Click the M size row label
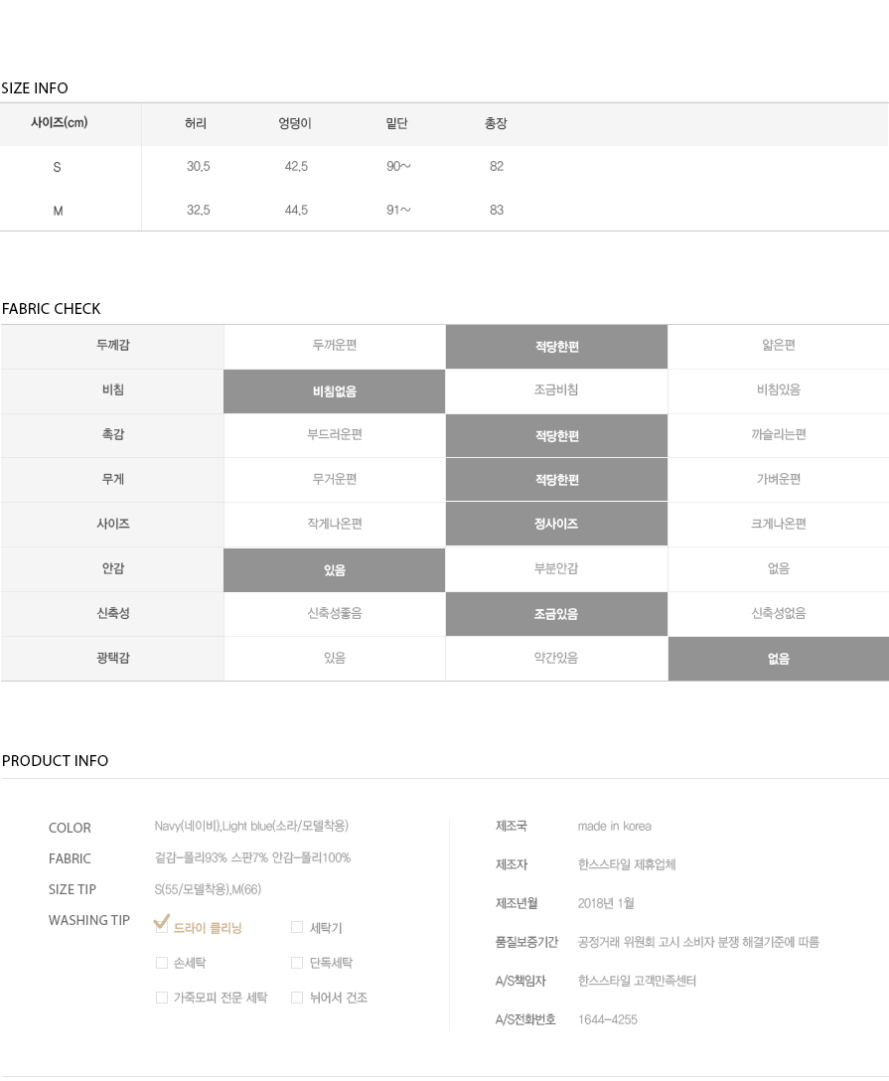 pyautogui.click(x=58, y=211)
